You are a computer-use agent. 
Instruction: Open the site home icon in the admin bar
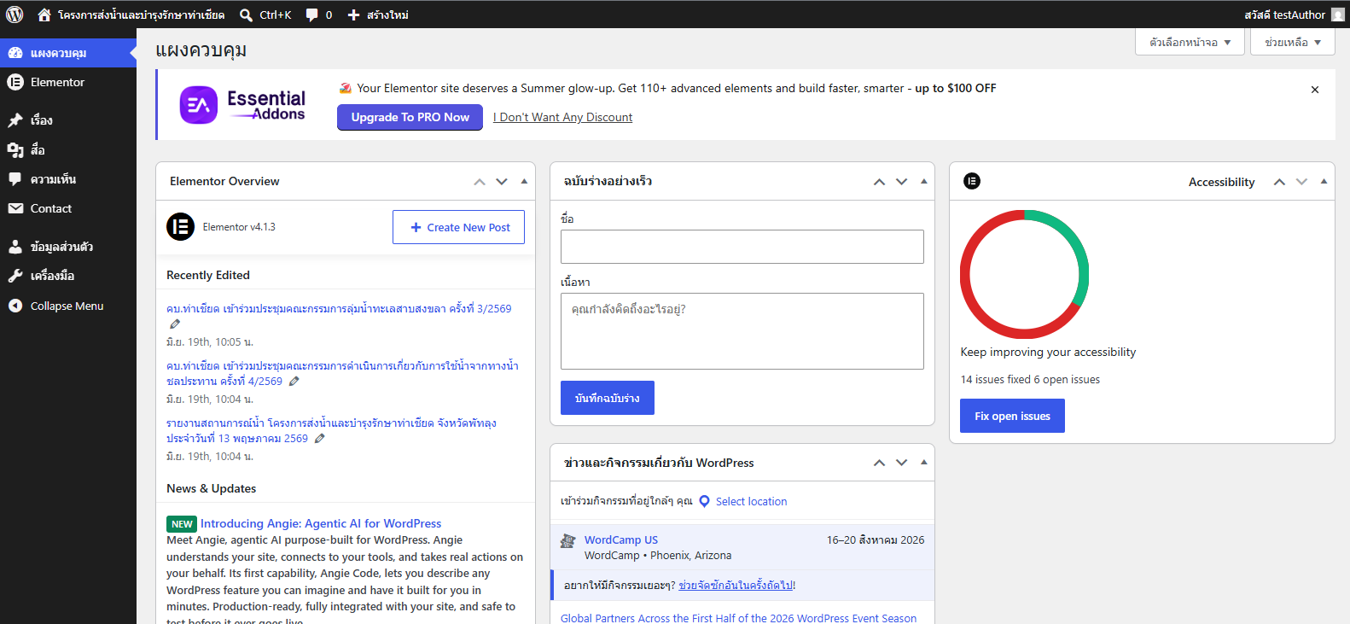pyautogui.click(x=44, y=15)
